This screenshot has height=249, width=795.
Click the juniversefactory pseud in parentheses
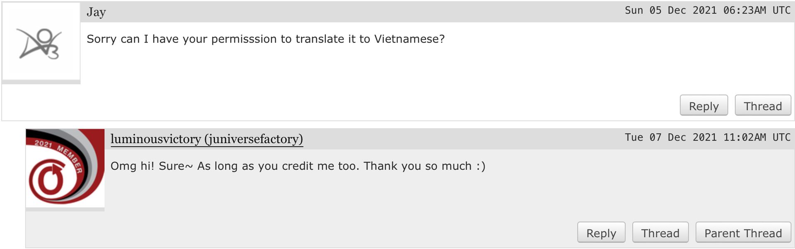click(x=254, y=139)
